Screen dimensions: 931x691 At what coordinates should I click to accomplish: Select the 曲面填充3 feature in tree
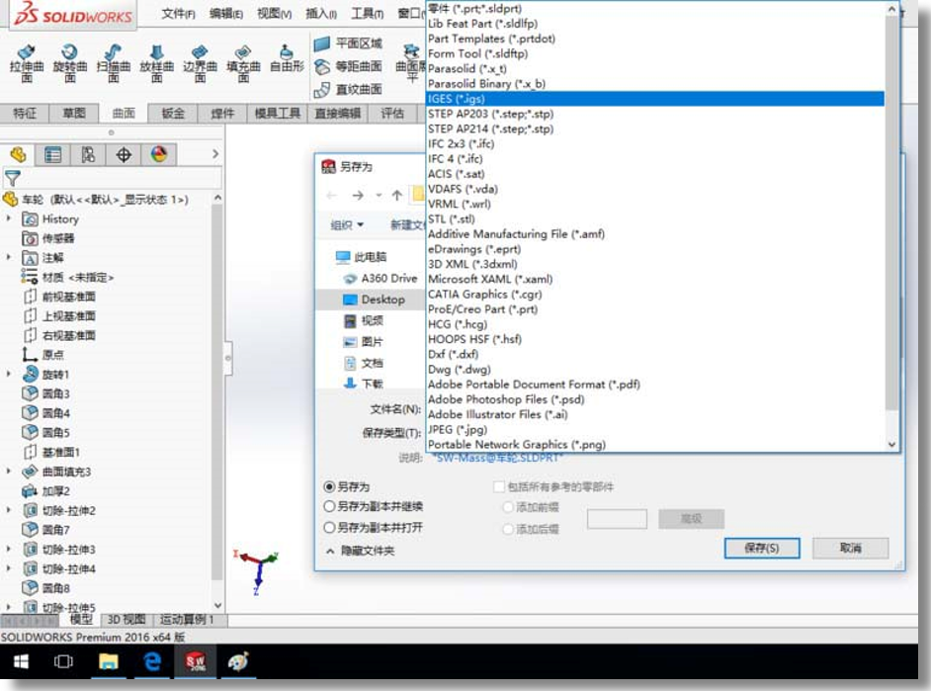coord(56,472)
